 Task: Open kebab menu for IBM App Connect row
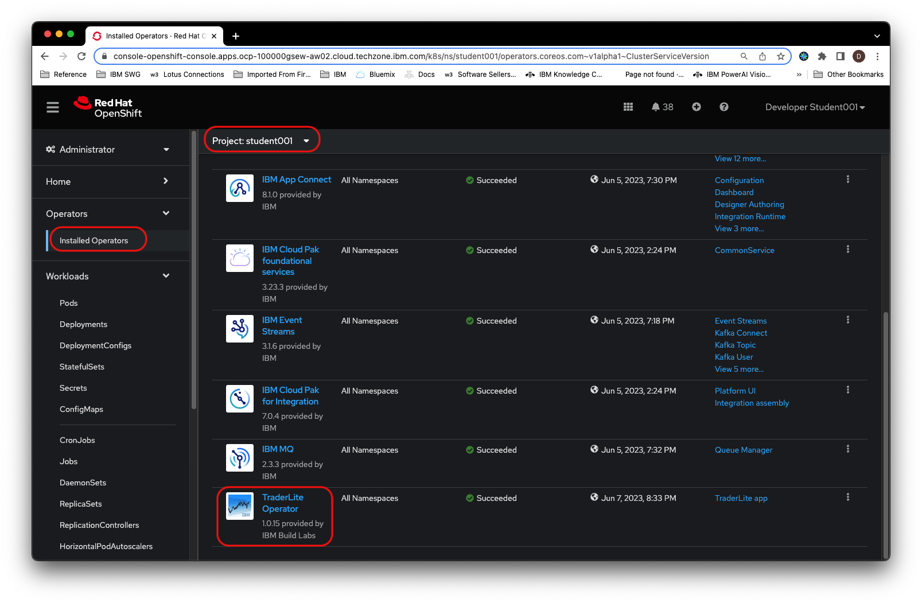point(847,180)
